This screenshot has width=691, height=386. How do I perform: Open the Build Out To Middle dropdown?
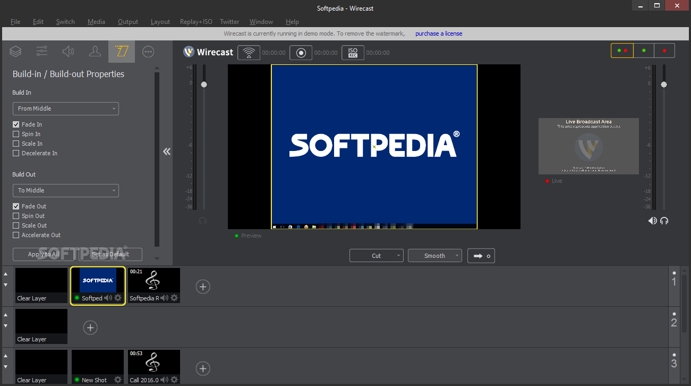[x=66, y=190]
